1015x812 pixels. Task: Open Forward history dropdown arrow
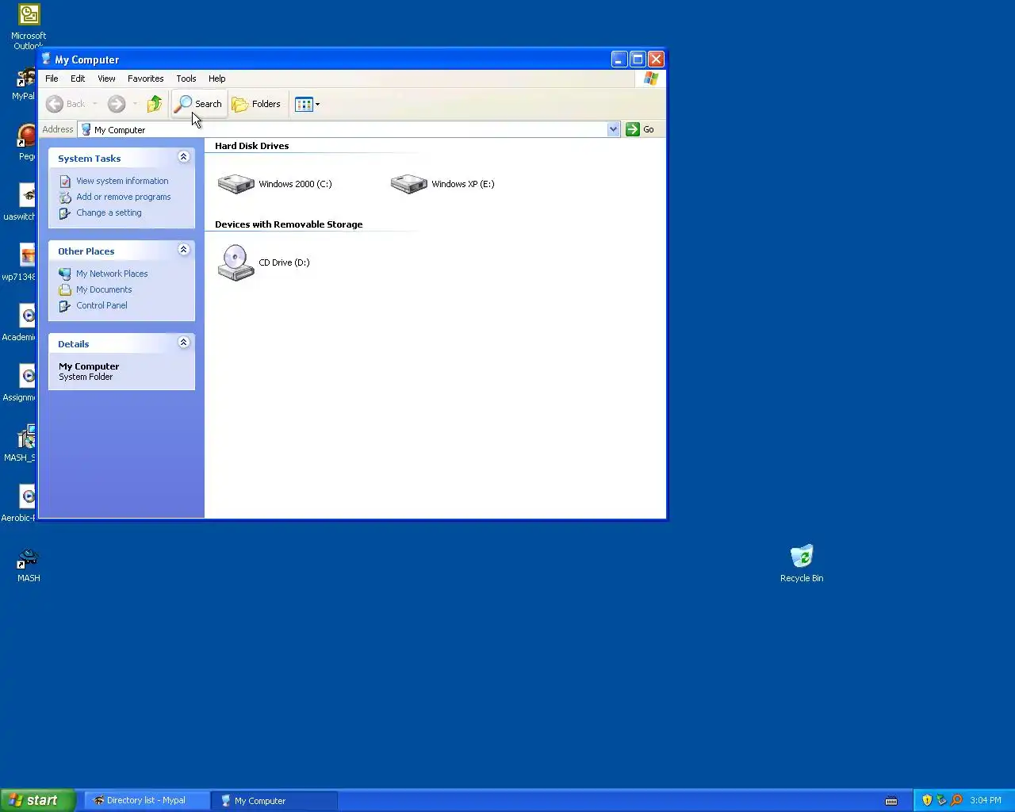(135, 104)
